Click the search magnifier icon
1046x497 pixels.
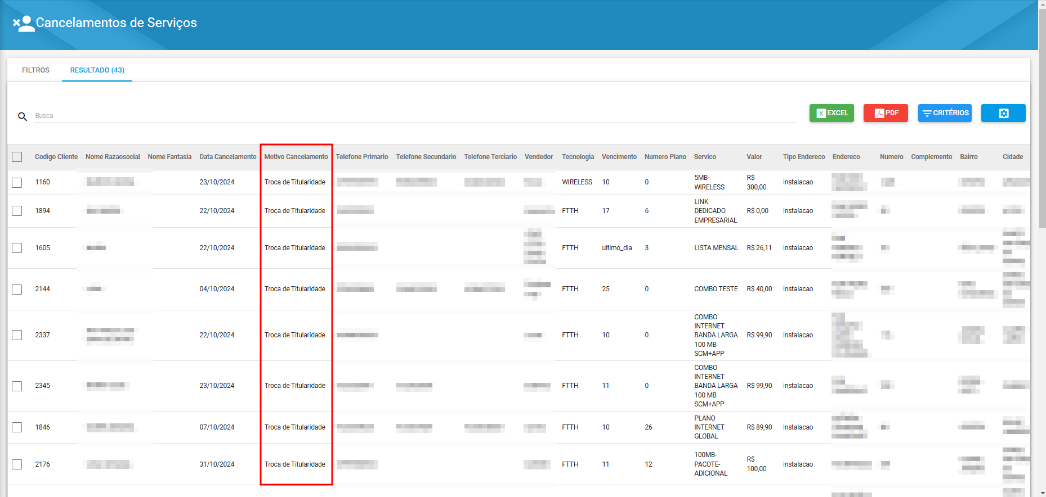click(23, 116)
